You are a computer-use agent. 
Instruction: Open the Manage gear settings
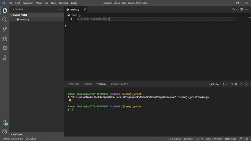(5, 132)
